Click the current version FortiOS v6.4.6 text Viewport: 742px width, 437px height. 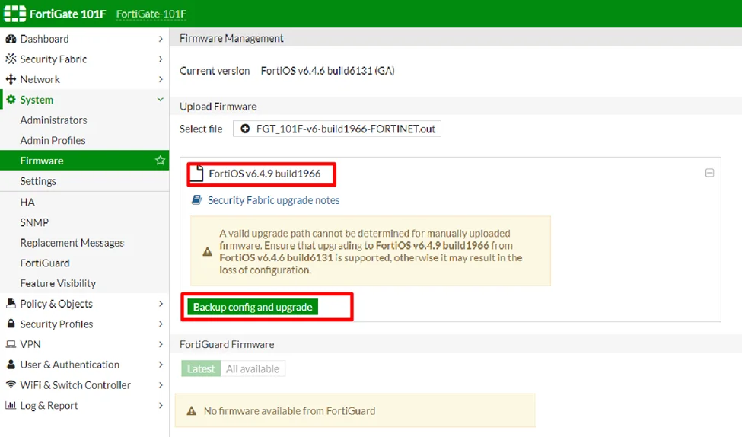(x=327, y=71)
